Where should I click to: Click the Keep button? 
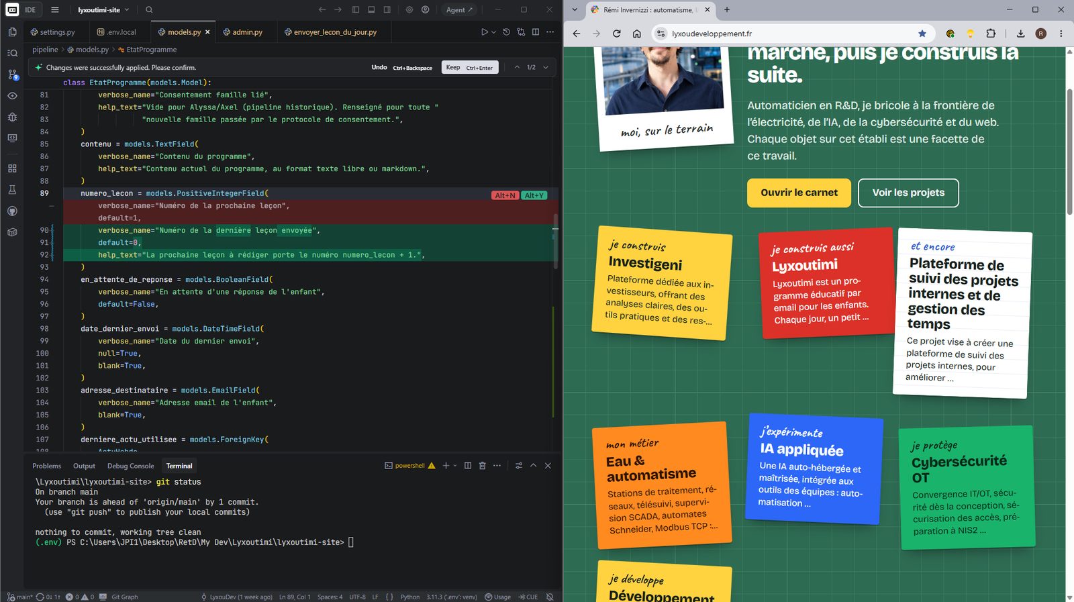470,67
